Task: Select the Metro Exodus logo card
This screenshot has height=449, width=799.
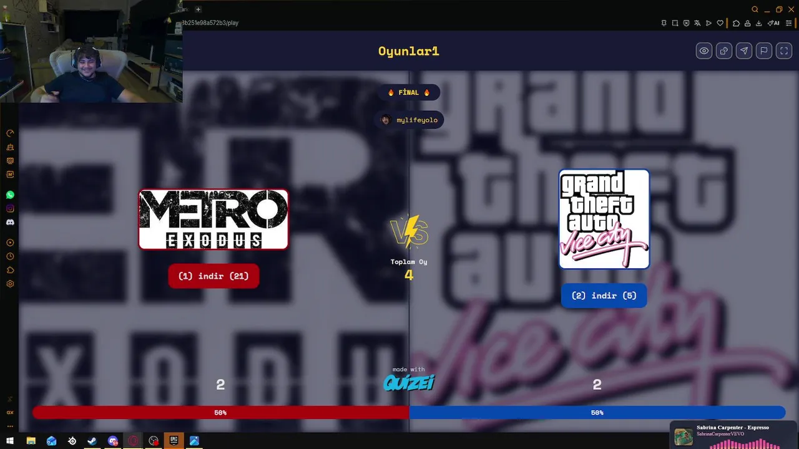Action: pos(213,220)
